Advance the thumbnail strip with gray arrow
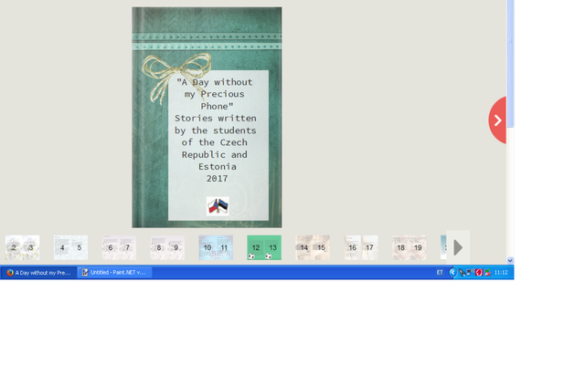Image resolution: width=585 pixels, height=365 pixels. coord(458,247)
